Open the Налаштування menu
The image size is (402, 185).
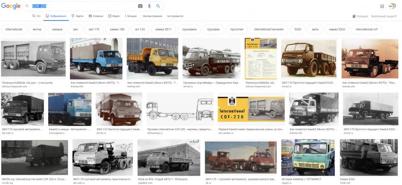coord(152,16)
